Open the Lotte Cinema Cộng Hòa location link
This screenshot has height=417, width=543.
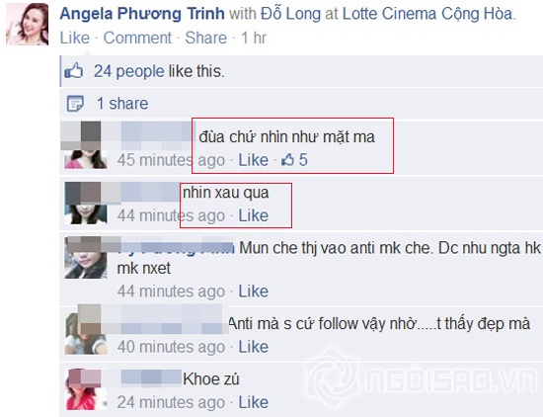pyautogui.click(x=427, y=14)
